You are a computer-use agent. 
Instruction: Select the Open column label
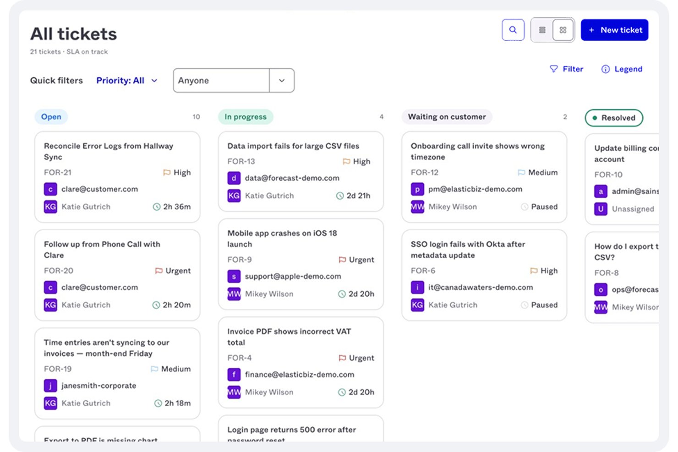coord(51,117)
